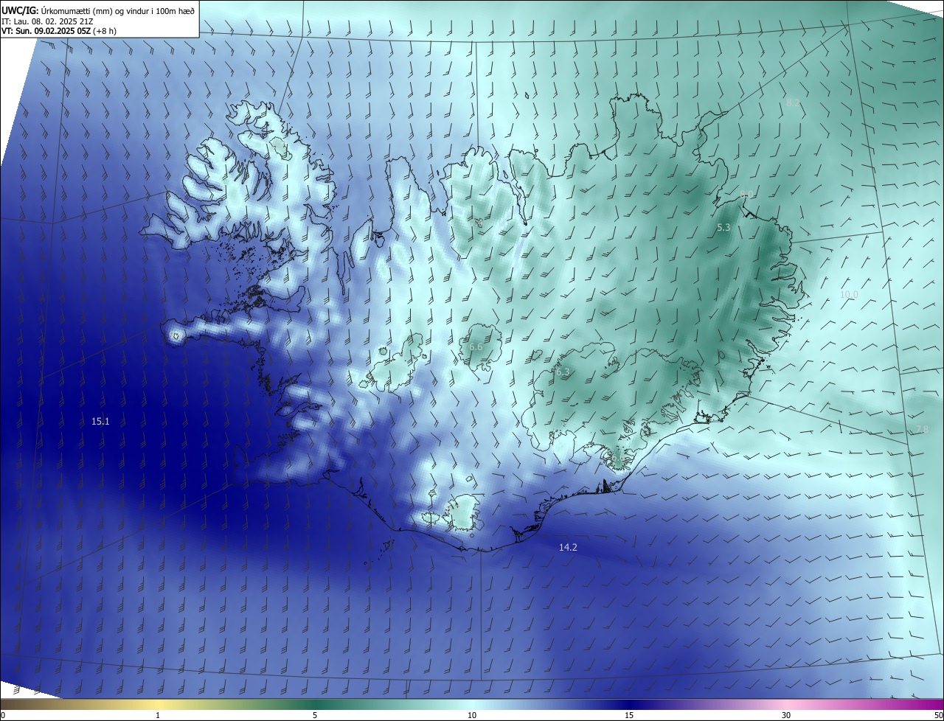Click the 5.3 value label in east Iceland
The height and width of the screenshot is (721, 944).
pos(723,228)
